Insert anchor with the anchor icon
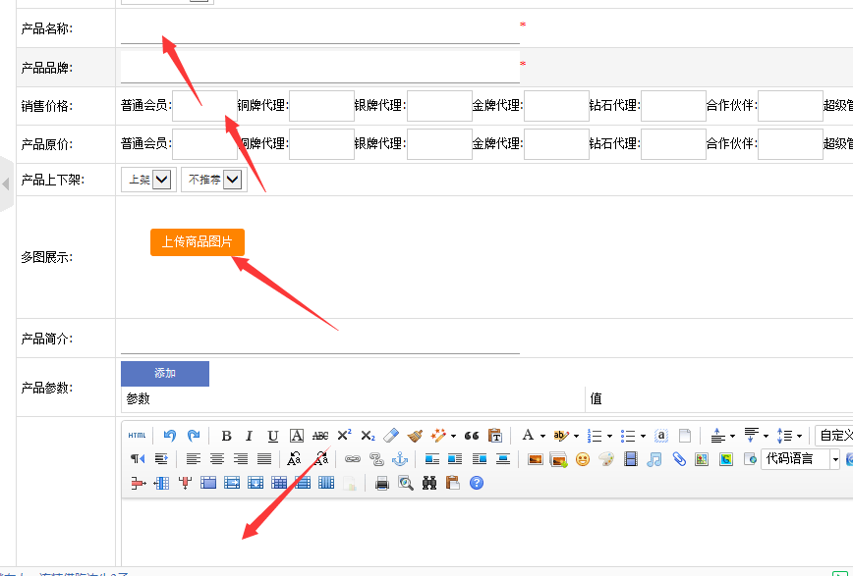 (x=400, y=459)
